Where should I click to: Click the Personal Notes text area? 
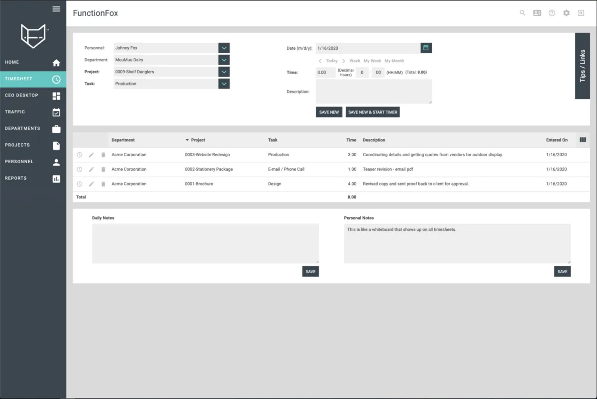click(x=457, y=243)
